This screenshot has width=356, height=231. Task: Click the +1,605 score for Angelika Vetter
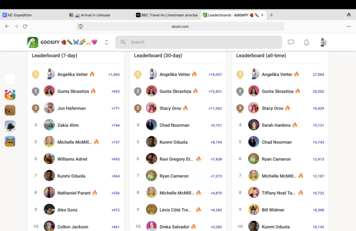click(114, 75)
